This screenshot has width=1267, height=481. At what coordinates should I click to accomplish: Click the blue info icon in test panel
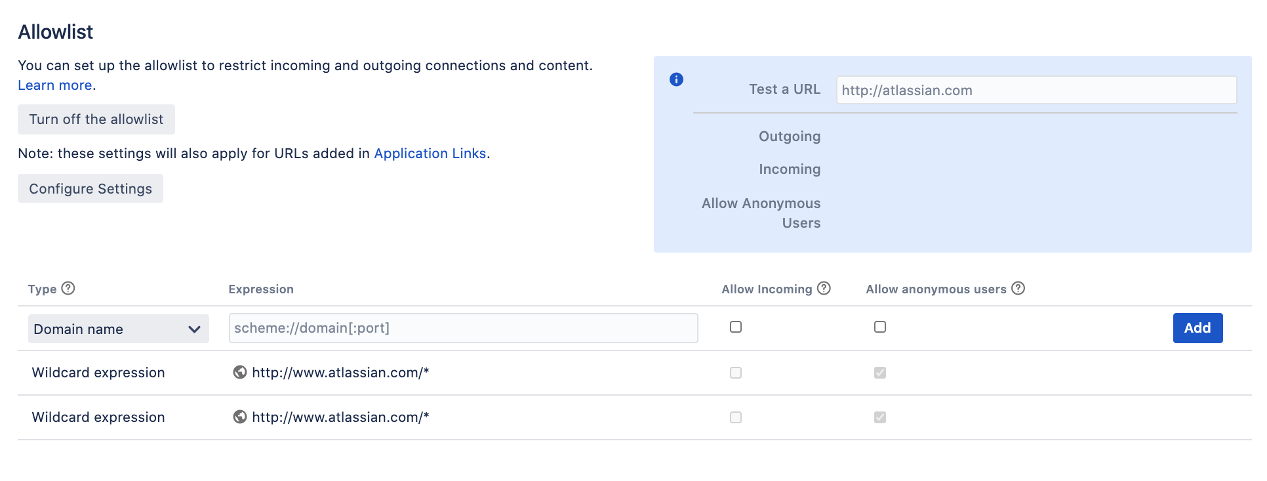point(676,79)
